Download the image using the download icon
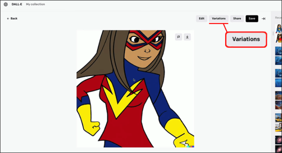The image size is (282, 153). 187,37
